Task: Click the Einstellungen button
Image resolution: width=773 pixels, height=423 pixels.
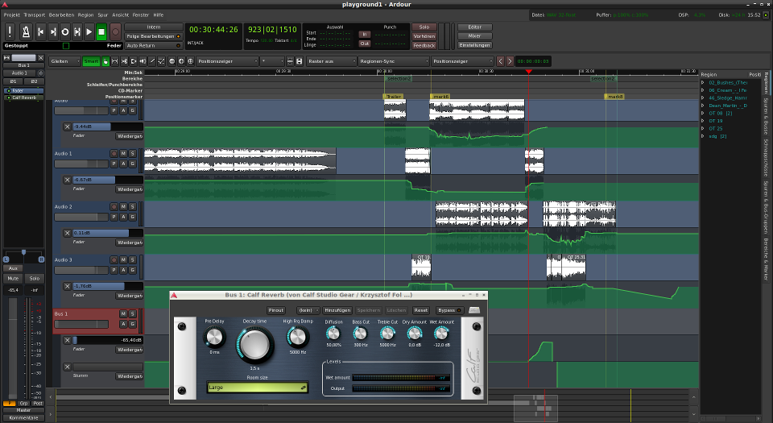Action: click(474, 45)
